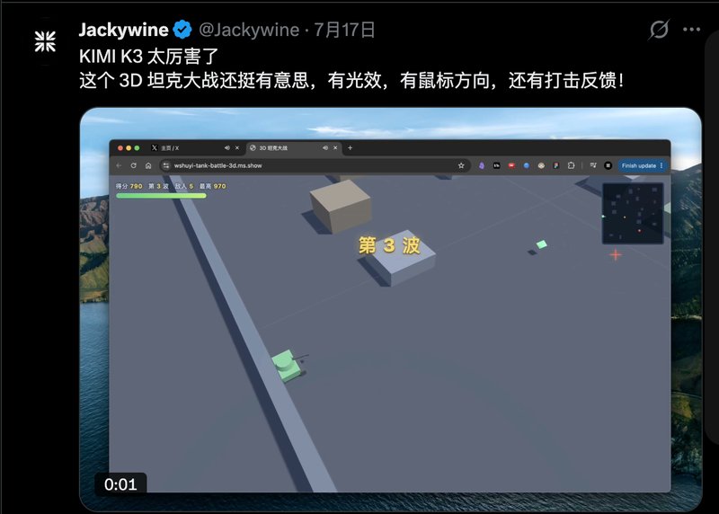
Task: Click the browser back arrow
Action: coord(119,165)
